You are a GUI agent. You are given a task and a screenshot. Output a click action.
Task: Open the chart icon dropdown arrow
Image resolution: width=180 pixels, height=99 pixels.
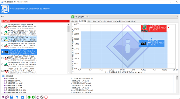pyautogui.click(x=25, y=97)
